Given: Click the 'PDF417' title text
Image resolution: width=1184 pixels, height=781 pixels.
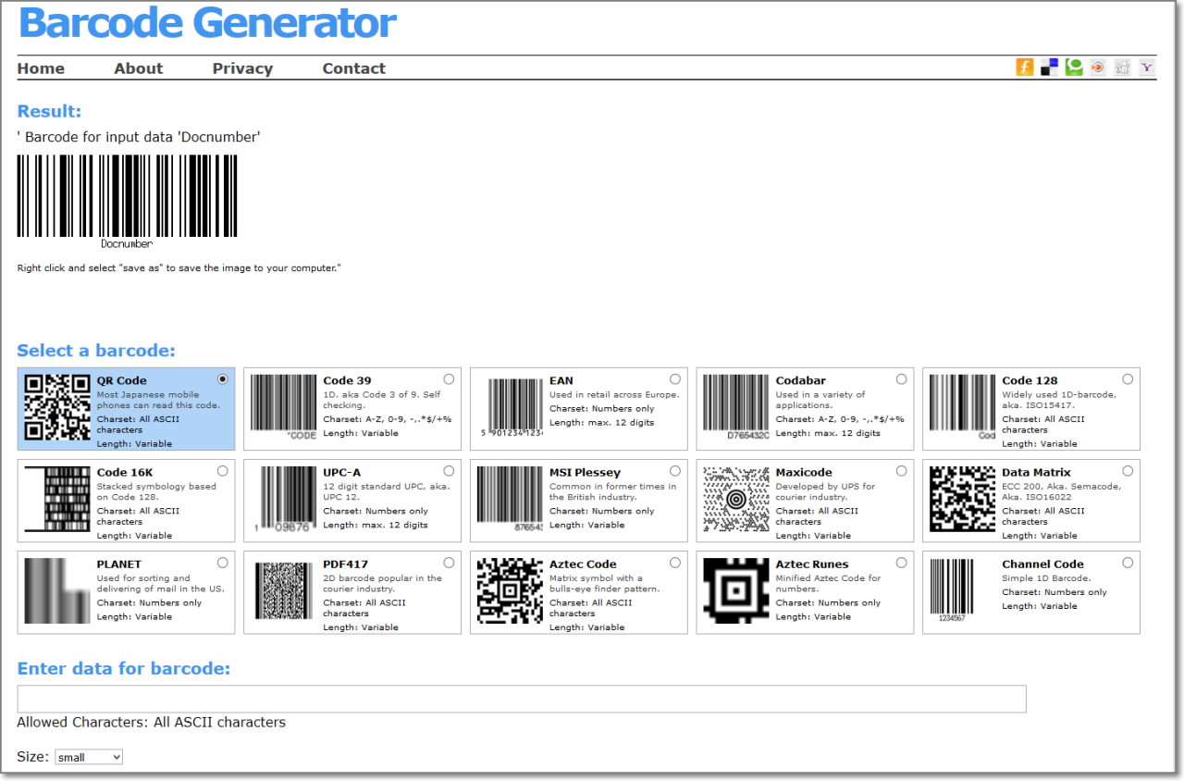Looking at the screenshot, I should [346, 564].
